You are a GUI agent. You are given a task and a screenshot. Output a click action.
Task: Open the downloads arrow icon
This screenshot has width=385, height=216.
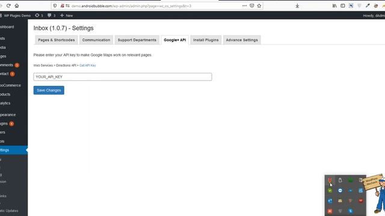(x=297, y=5)
